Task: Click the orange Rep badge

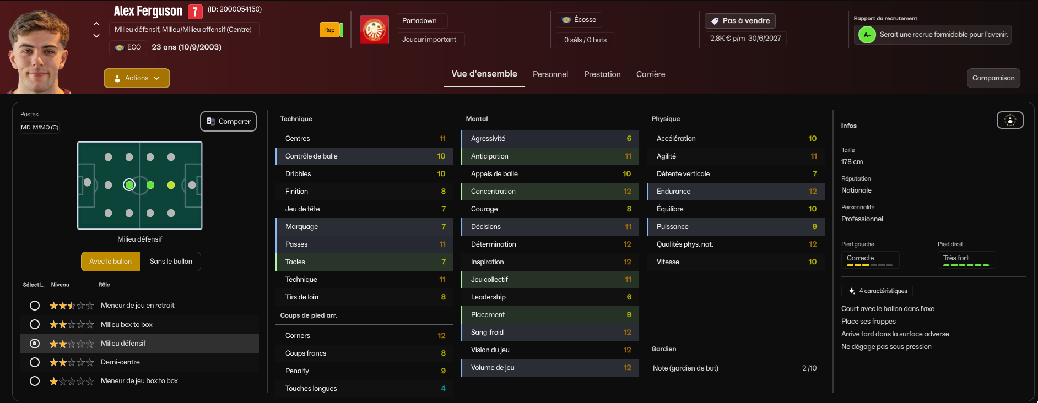Action: coord(329,30)
